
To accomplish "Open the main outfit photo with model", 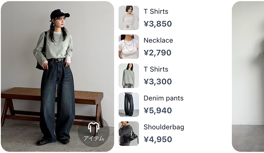I will coord(58,76).
